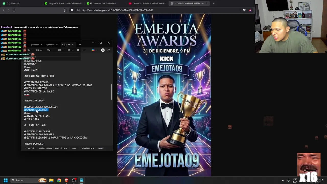The image size is (327, 184).
Task: Open a new browser tab via plus button
Action: [213, 3]
